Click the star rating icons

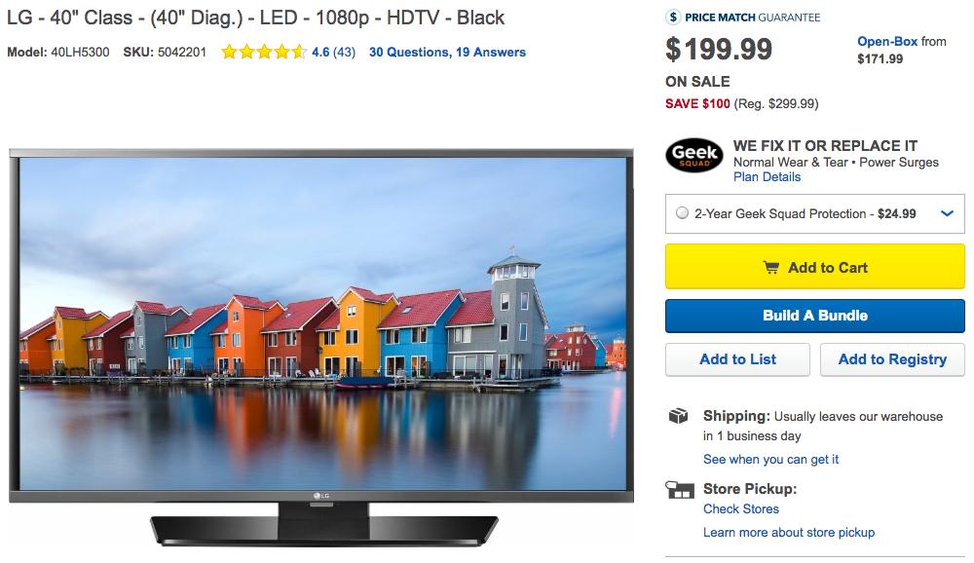[x=264, y=52]
